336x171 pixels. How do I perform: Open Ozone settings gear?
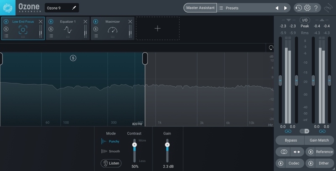click(307, 8)
